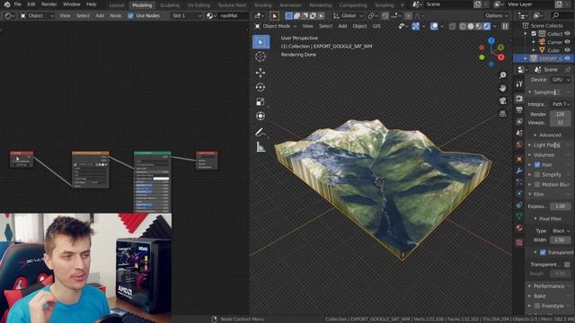Set the Exposure value field
The image size is (575, 323).
click(560, 206)
